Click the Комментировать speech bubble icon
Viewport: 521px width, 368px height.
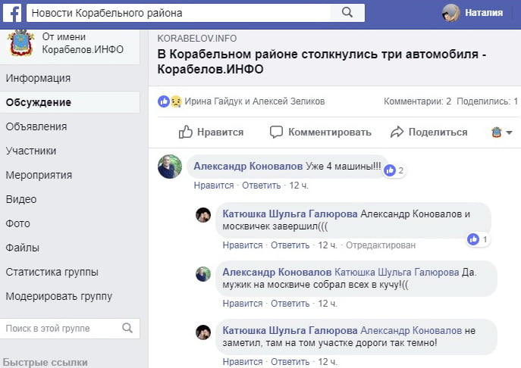[277, 132]
